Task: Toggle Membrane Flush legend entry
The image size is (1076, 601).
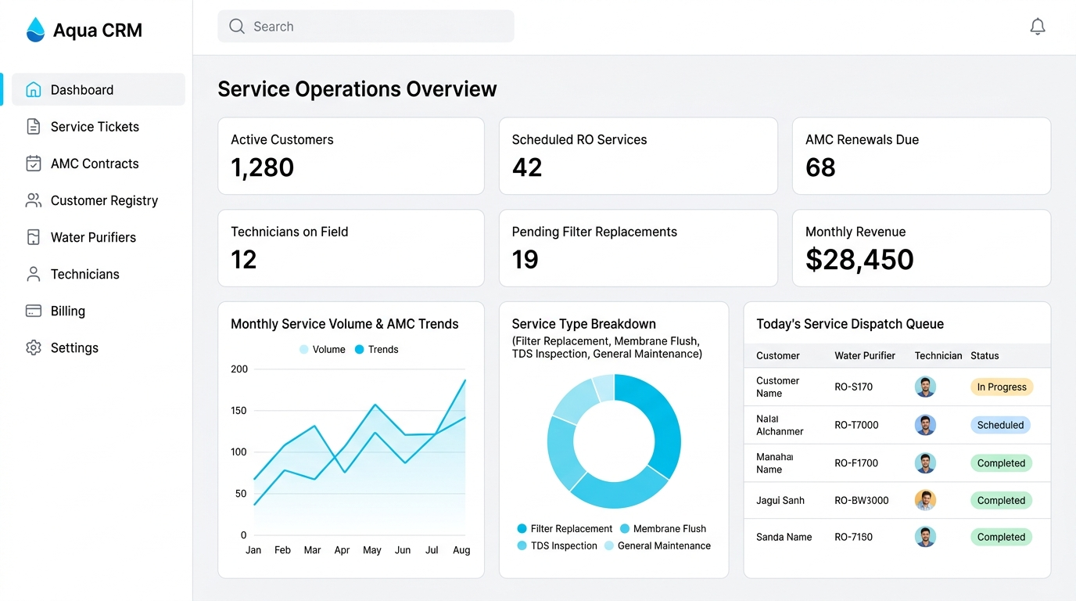Action: pos(663,529)
